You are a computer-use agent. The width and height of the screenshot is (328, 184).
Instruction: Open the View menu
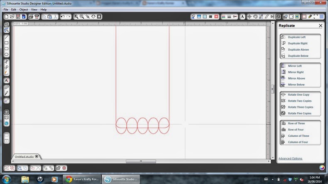pyautogui.click(x=34, y=10)
